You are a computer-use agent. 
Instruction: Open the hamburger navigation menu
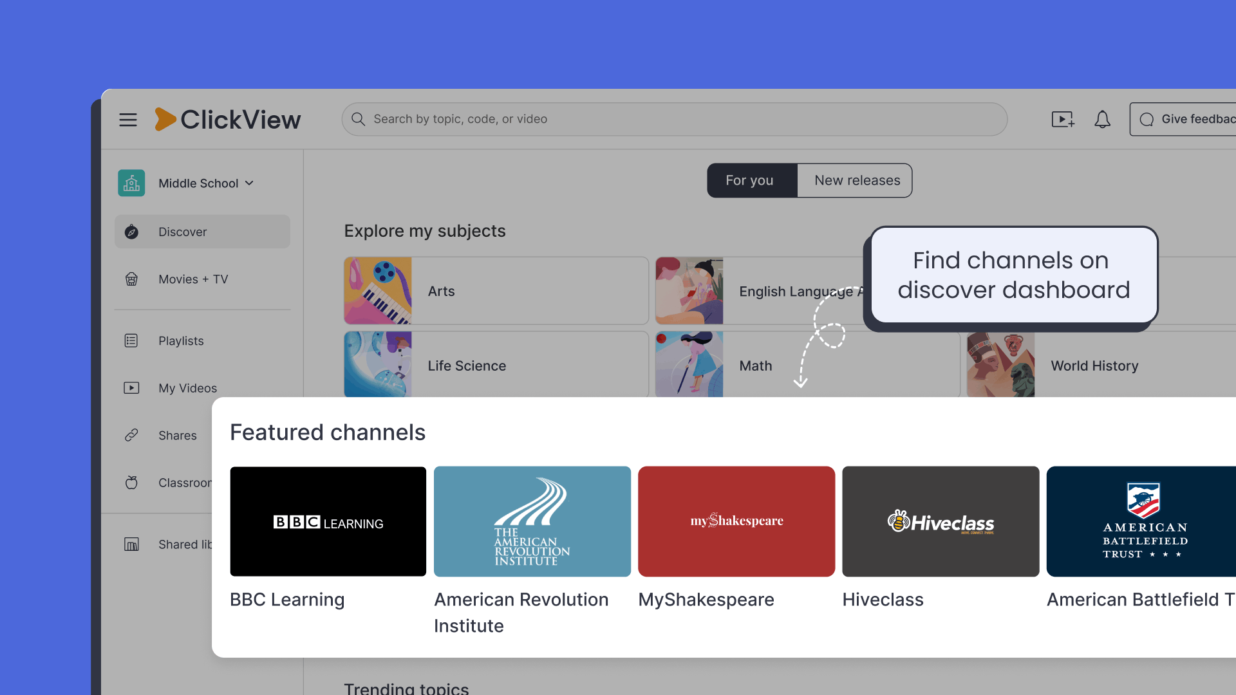[x=128, y=120]
